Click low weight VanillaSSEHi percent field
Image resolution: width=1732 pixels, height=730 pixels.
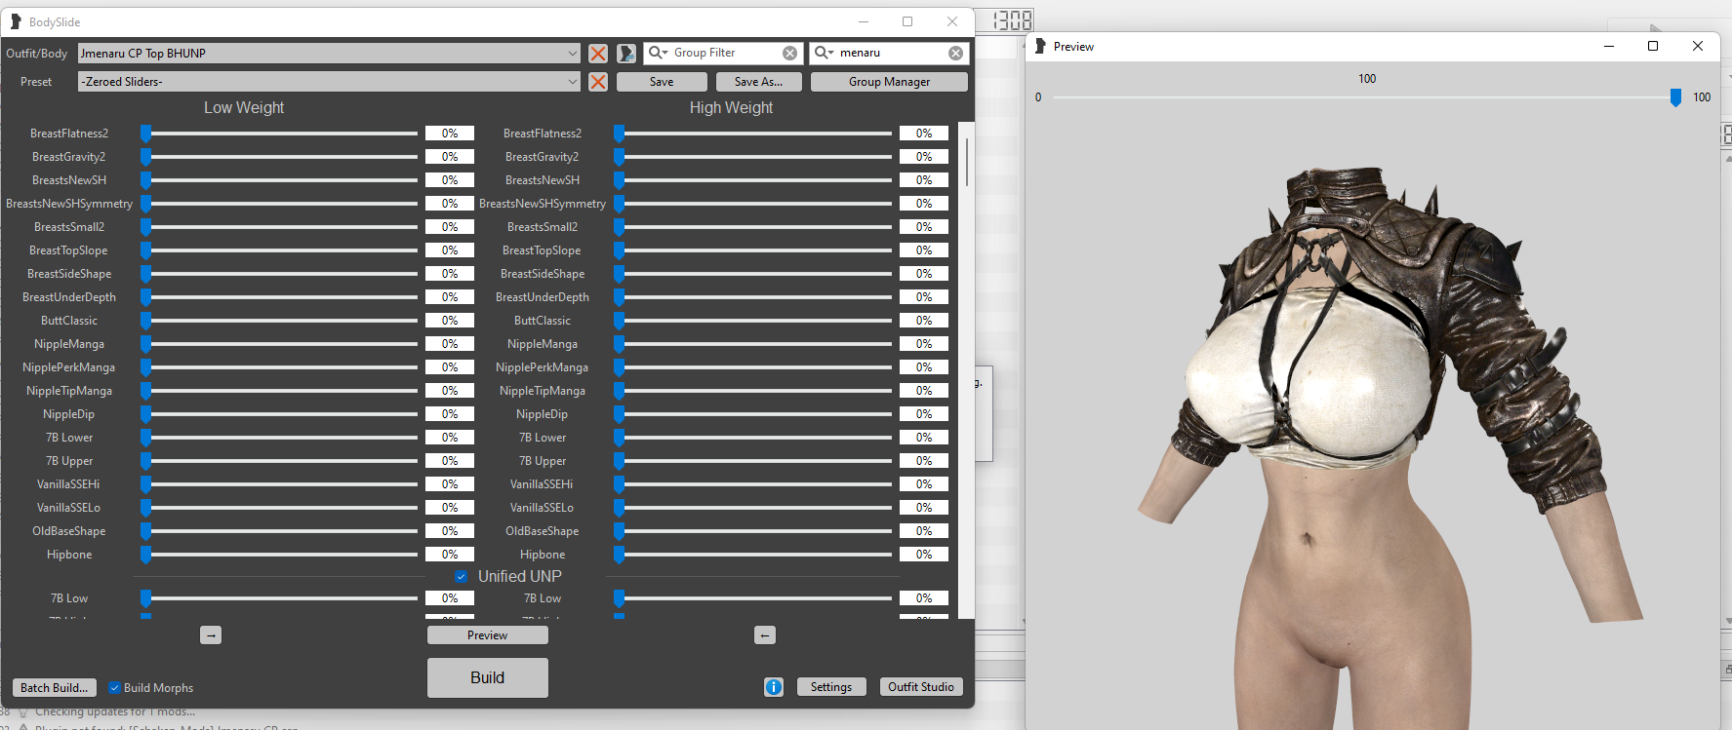(450, 484)
